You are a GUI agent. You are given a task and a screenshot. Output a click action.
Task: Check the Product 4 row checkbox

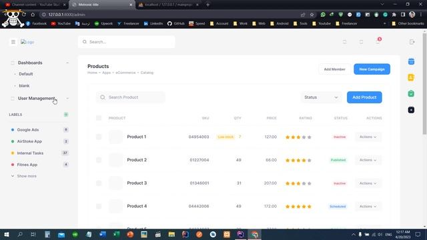coord(99,206)
